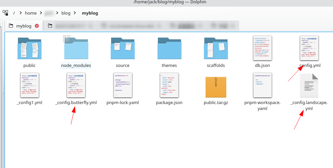Open the themes folder

169,48
